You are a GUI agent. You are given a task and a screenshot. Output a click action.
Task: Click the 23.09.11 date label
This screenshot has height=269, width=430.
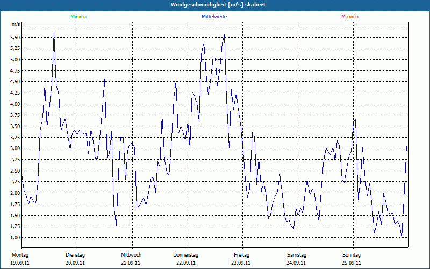[x=241, y=263]
